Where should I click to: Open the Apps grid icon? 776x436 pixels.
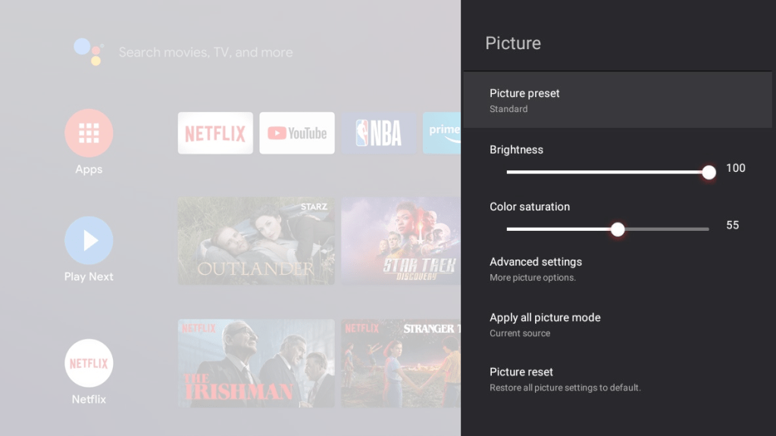(89, 132)
